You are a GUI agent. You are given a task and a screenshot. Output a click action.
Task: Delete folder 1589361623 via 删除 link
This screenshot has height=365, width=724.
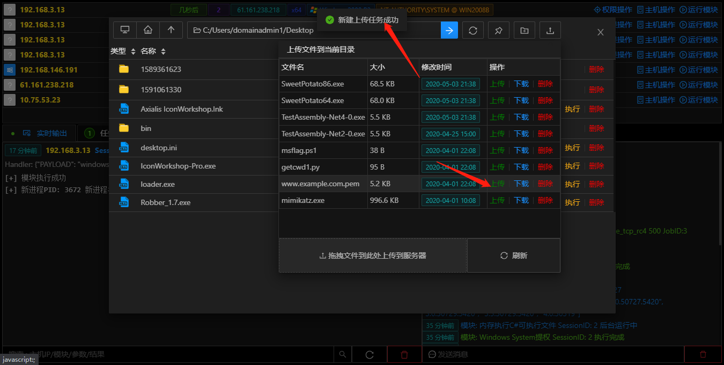tap(596, 69)
